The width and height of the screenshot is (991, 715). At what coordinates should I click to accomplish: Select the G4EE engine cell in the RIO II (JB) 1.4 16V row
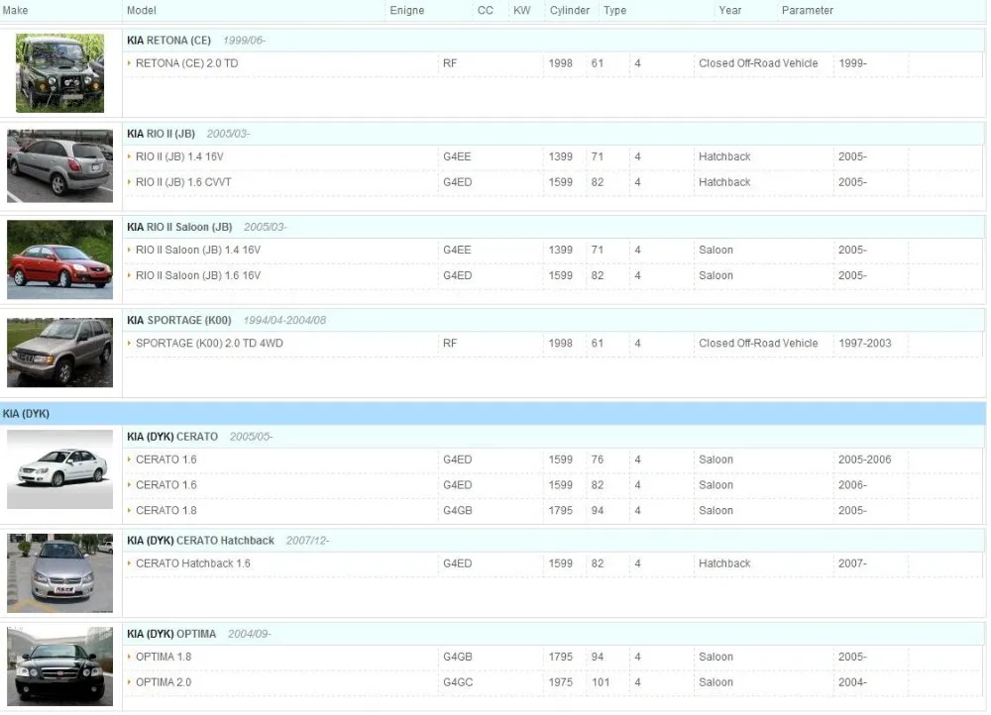(x=457, y=156)
